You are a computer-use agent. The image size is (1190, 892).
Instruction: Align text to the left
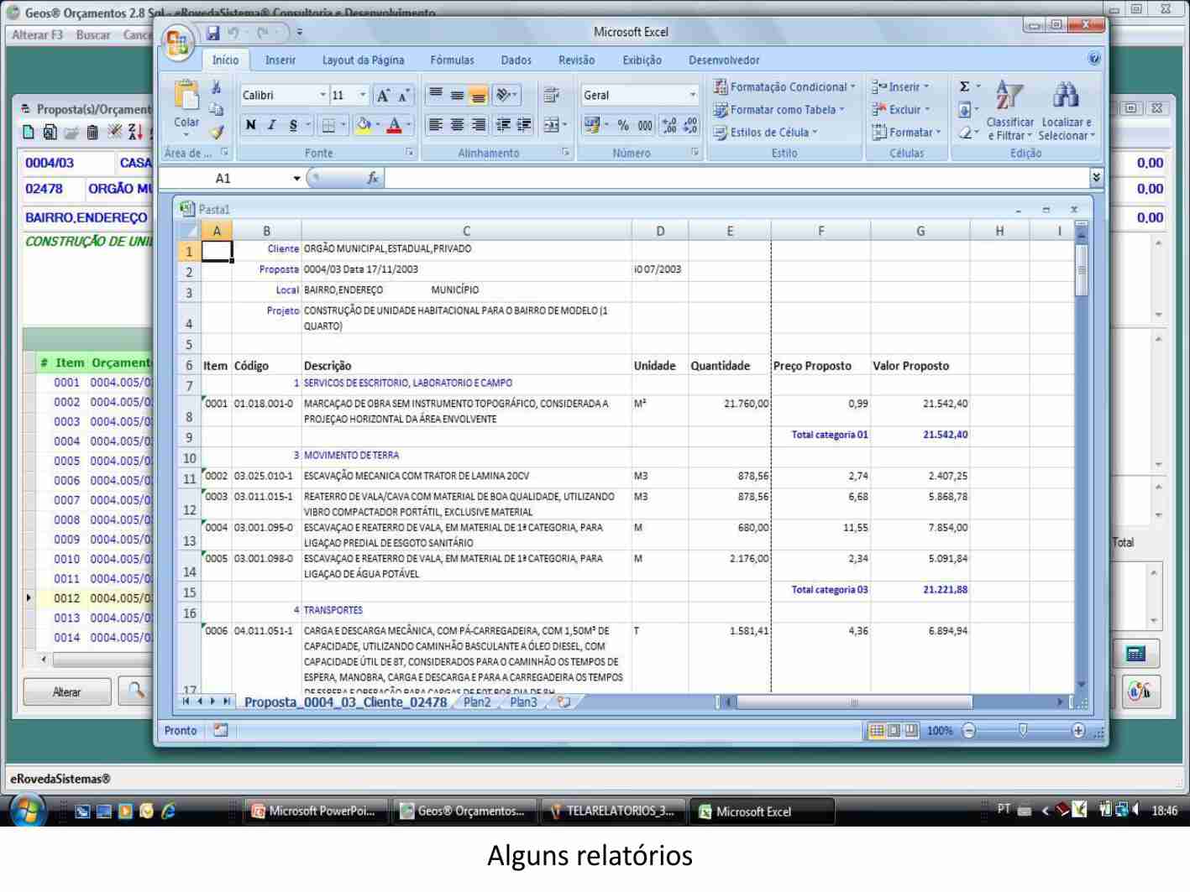click(436, 125)
